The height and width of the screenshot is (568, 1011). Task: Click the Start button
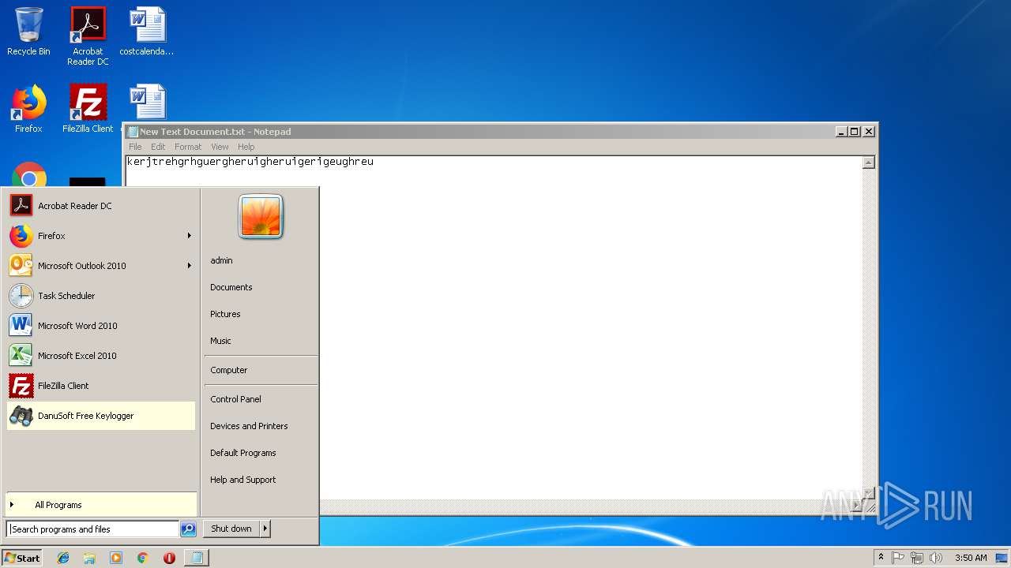(x=22, y=558)
